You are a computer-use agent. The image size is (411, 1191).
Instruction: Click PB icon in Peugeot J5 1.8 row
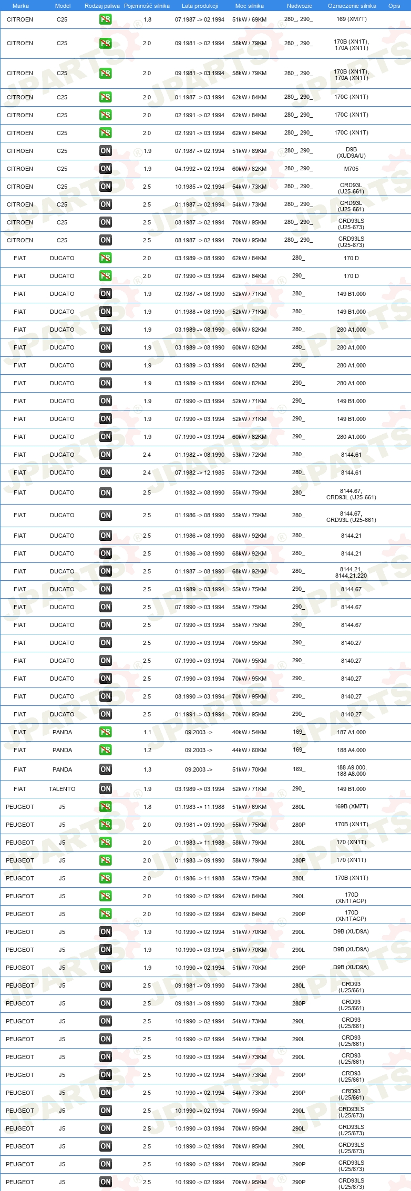tap(106, 807)
